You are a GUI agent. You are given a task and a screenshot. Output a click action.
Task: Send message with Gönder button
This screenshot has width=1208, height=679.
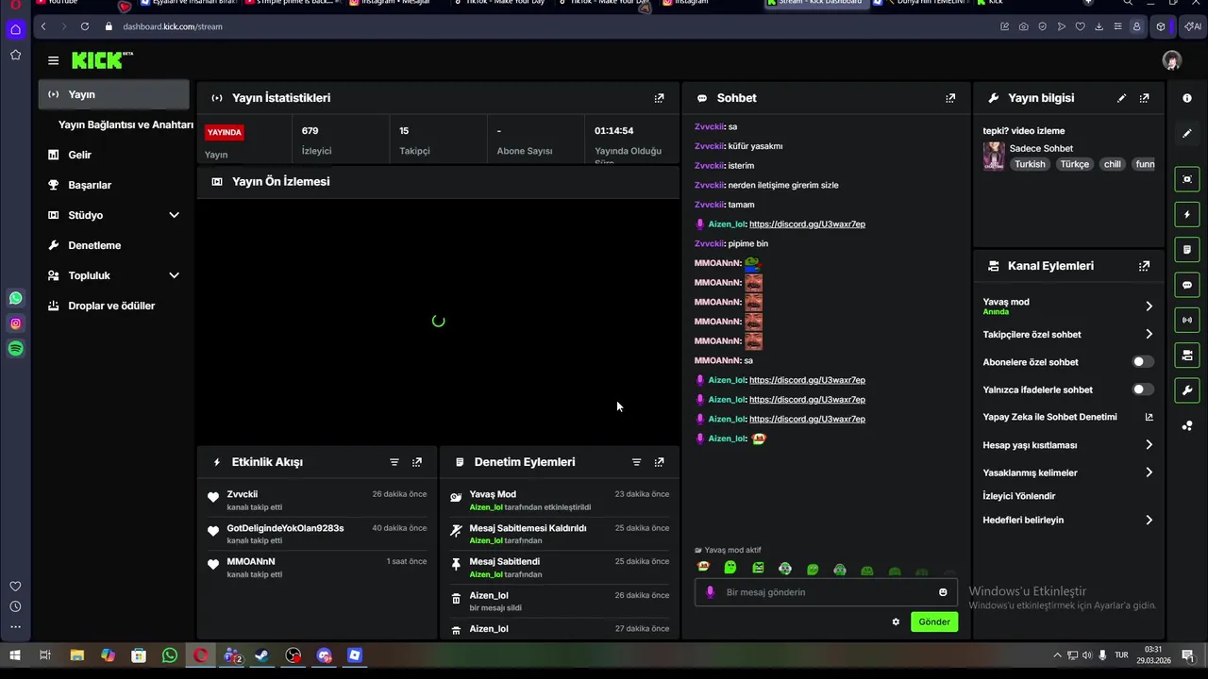click(x=934, y=621)
